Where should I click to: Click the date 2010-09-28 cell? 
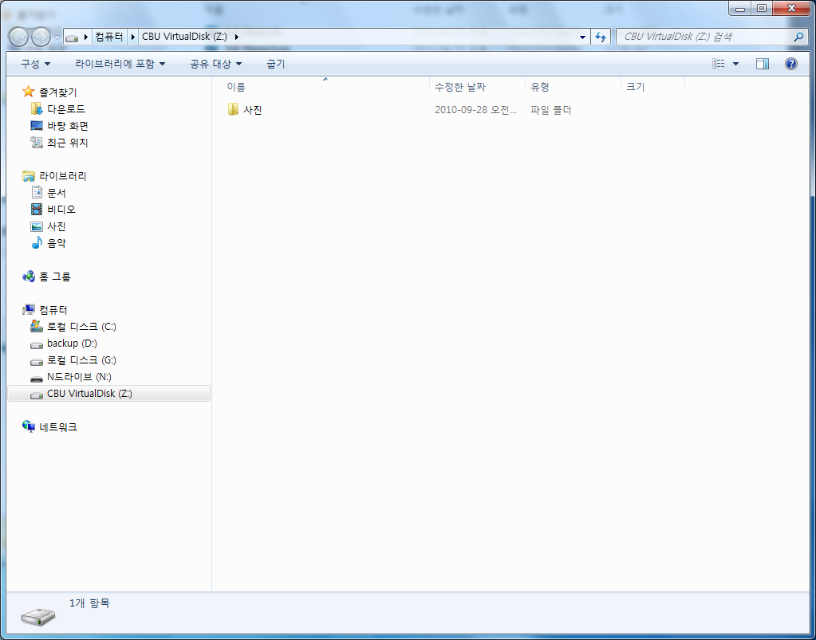(475, 110)
